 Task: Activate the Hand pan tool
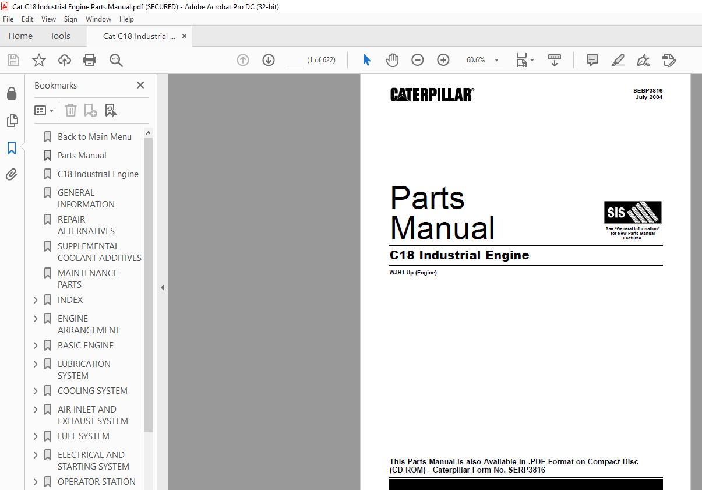click(392, 60)
